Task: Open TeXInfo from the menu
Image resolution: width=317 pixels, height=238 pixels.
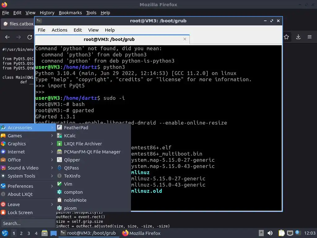Action: [93, 176]
